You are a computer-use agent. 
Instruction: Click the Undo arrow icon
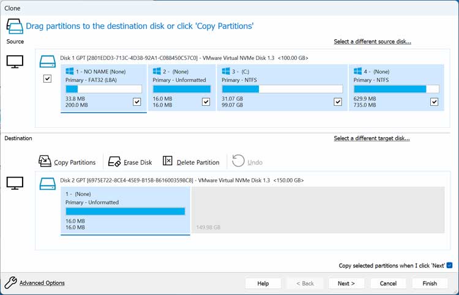pos(238,161)
